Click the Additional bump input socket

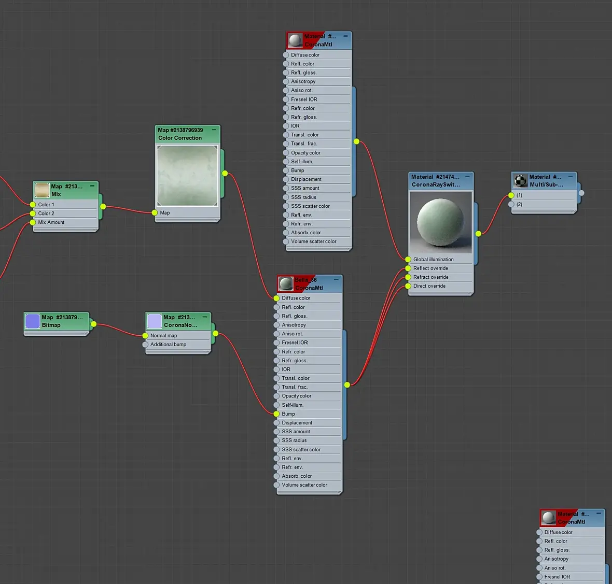click(x=145, y=345)
